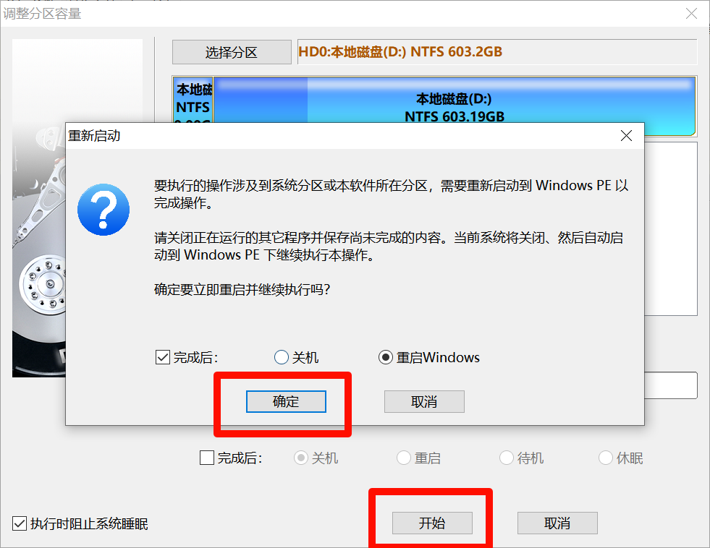Choose the greyed 关机 radio in main window
Image resolution: width=710 pixels, height=548 pixels.
pyautogui.click(x=300, y=458)
